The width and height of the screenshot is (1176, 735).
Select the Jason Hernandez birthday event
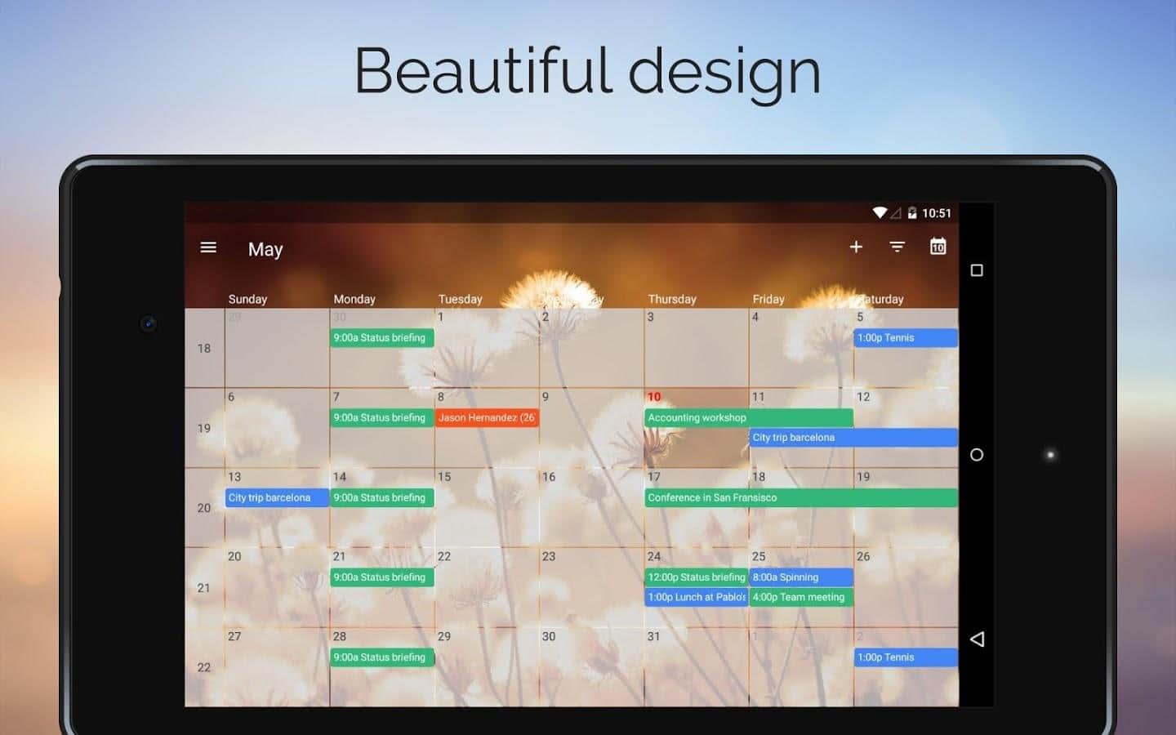(x=486, y=417)
